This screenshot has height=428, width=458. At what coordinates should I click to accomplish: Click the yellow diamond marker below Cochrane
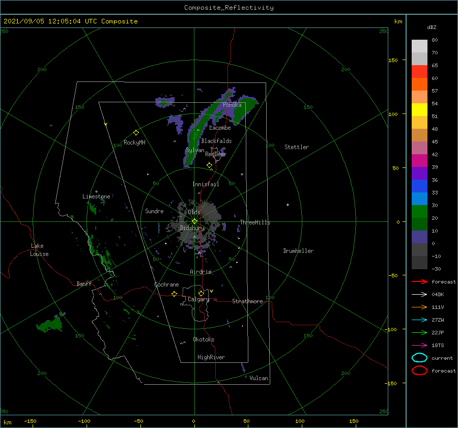[174, 294]
